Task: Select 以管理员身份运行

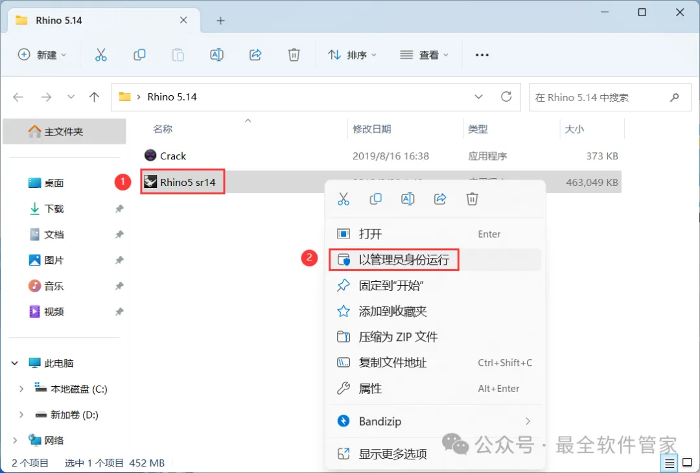Action: point(435,260)
